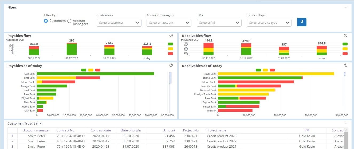Toggle green legend in Payables flow

[170, 44]
